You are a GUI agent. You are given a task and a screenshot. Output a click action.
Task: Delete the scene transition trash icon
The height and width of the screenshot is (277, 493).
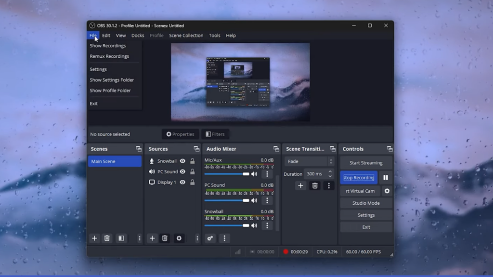(x=315, y=185)
